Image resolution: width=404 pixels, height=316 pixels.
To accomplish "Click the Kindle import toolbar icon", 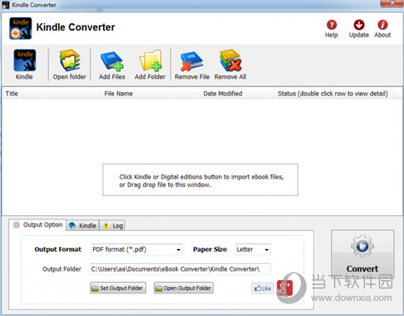I will click(25, 60).
